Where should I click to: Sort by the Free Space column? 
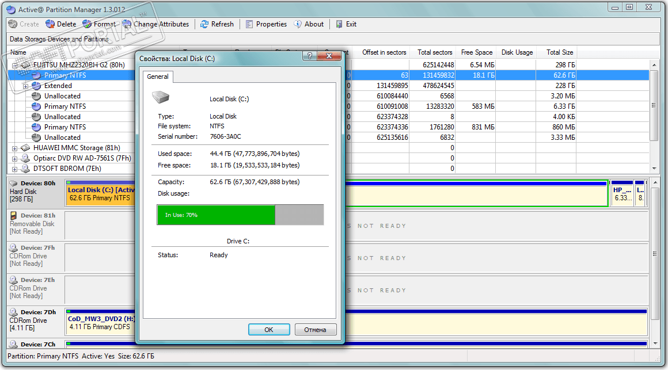pyautogui.click(x=476, y=52)
